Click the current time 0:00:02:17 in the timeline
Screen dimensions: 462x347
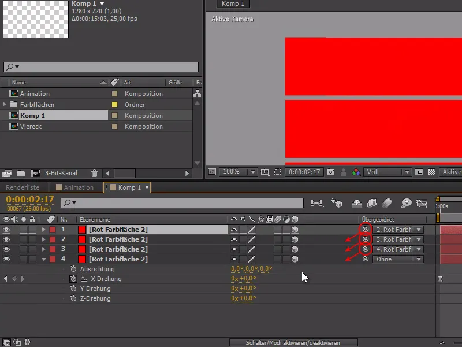(30, 200)
